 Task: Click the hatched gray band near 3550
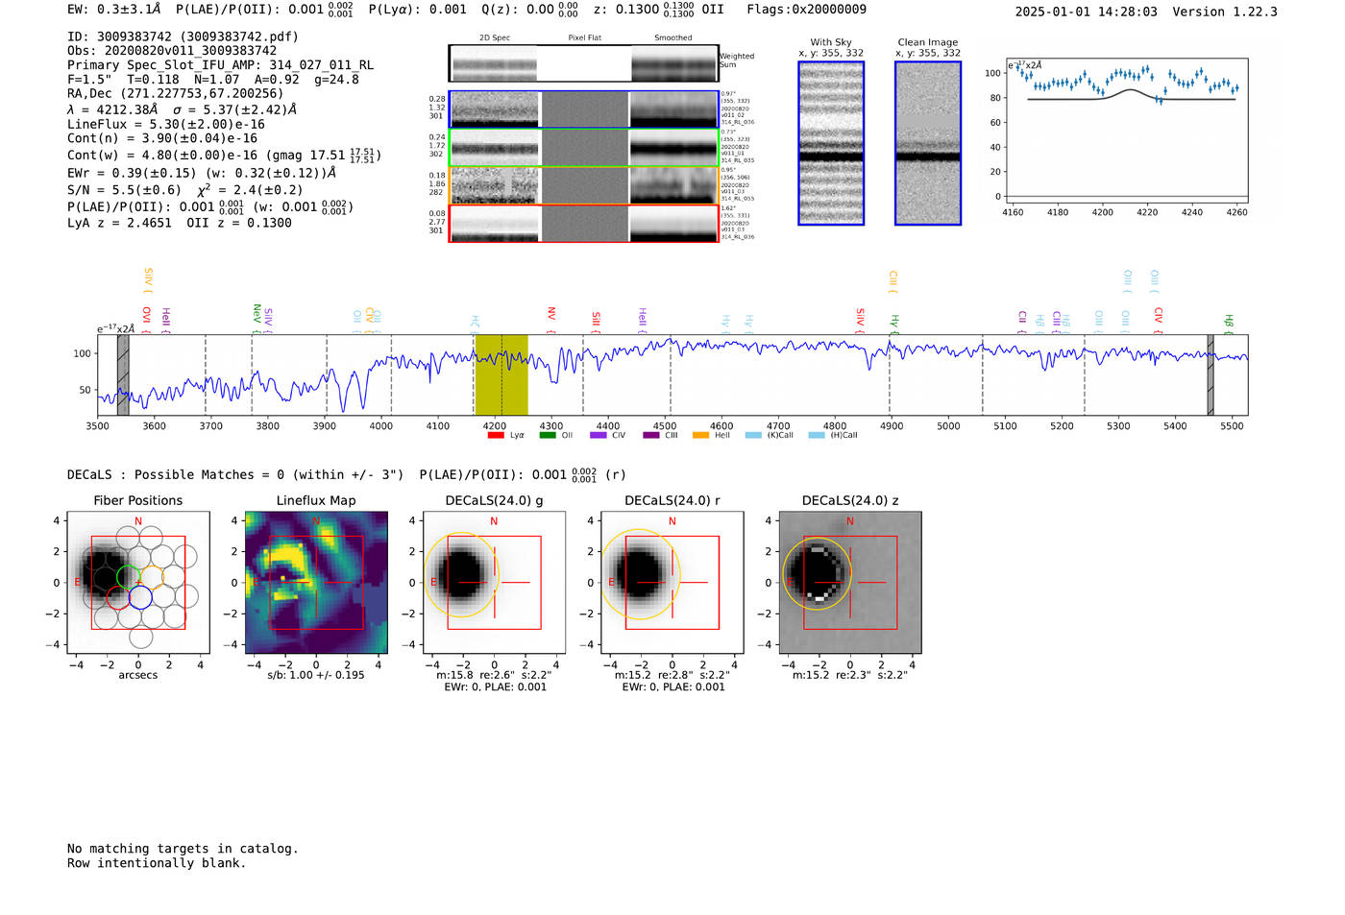(123, 374)
